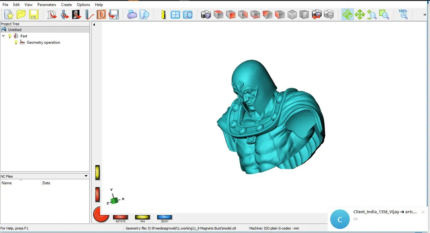The height and width of the screenshot is (233, 430).
Task: Click the vertical red thumbwheel
Action: point(98,194)
